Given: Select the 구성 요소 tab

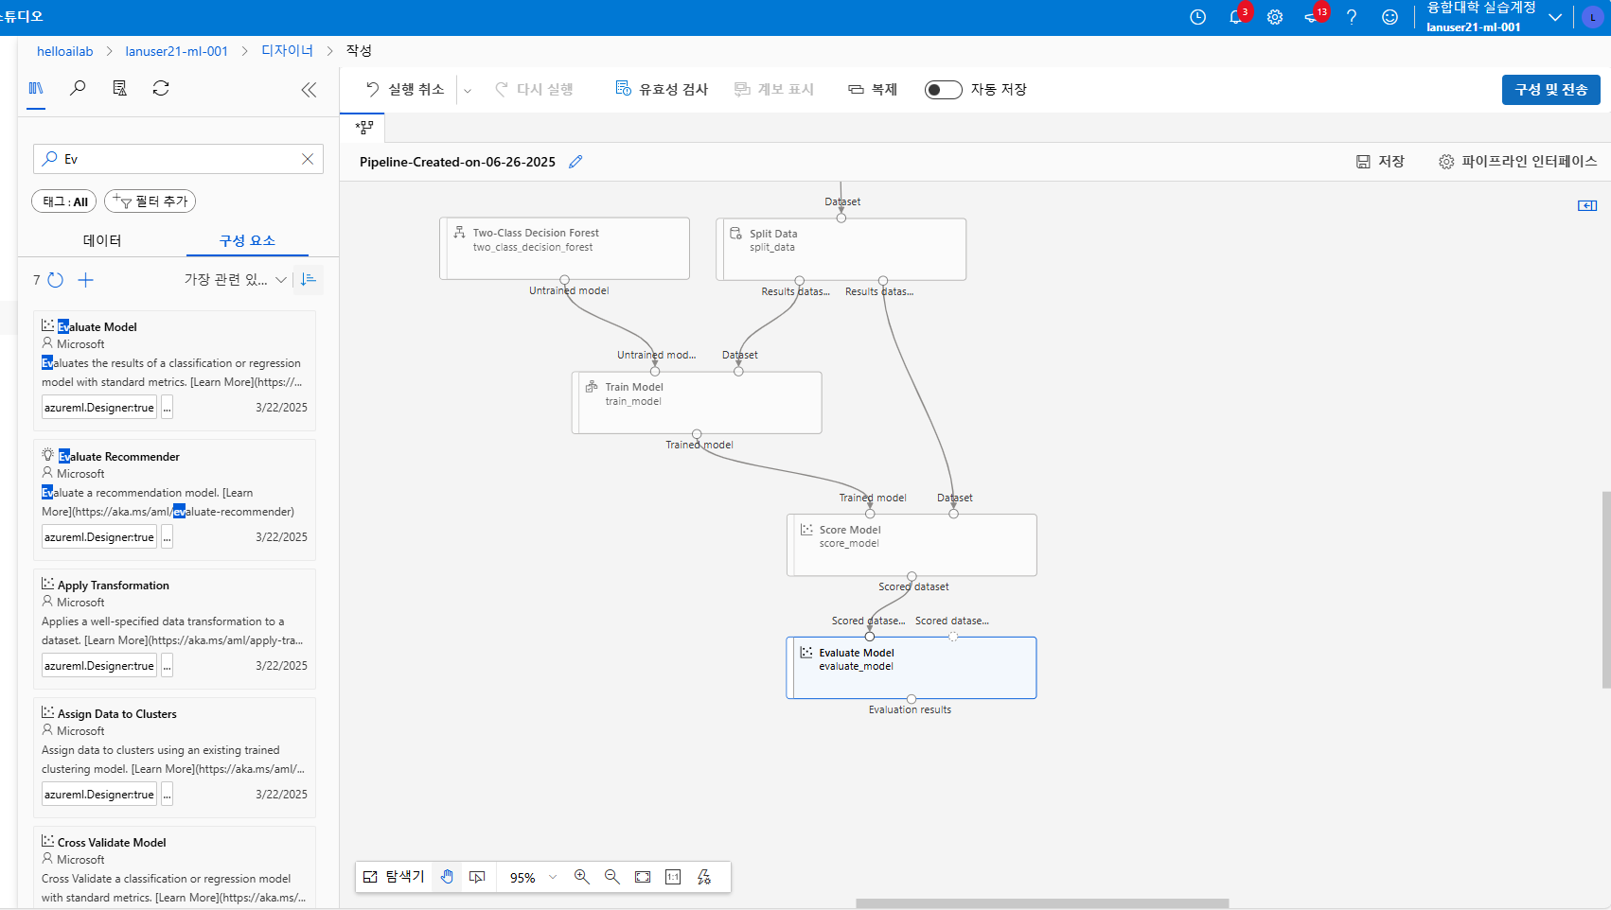Looking at the screenshot, I should [247, 240].
